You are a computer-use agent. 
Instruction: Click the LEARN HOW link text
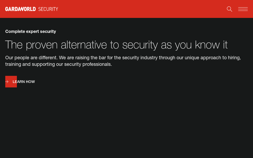(24, 82)
